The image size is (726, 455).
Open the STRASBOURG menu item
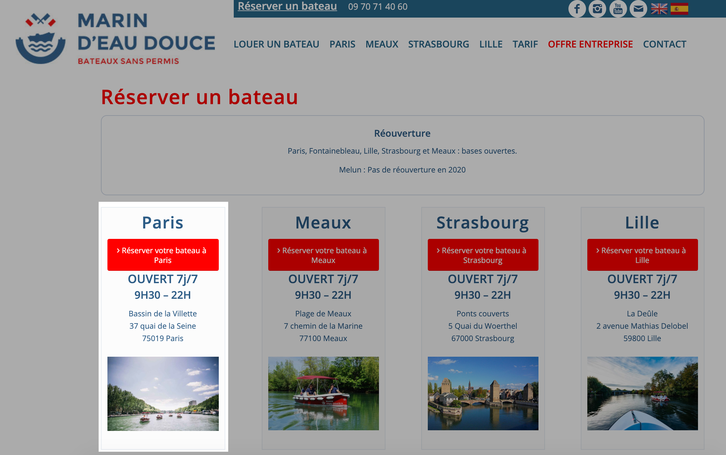439,44
